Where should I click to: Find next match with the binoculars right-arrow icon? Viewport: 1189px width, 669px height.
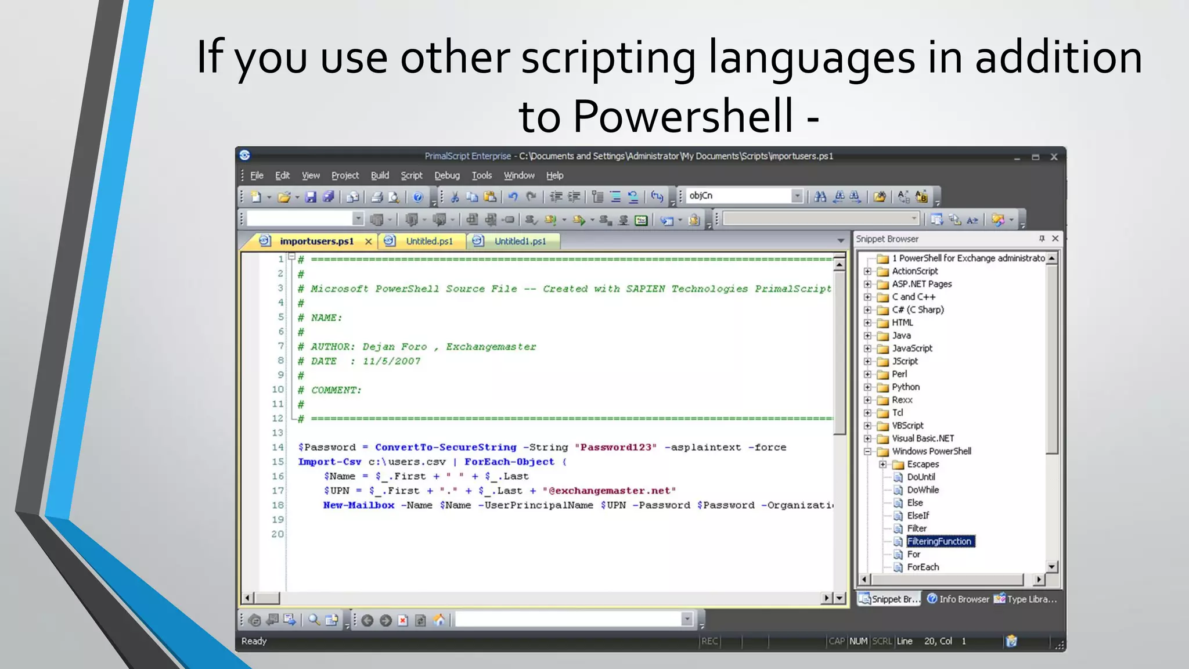coord(855,197)
